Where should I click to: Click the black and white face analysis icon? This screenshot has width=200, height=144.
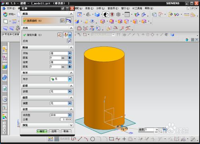pyautogui.click(x=106, y=14)
